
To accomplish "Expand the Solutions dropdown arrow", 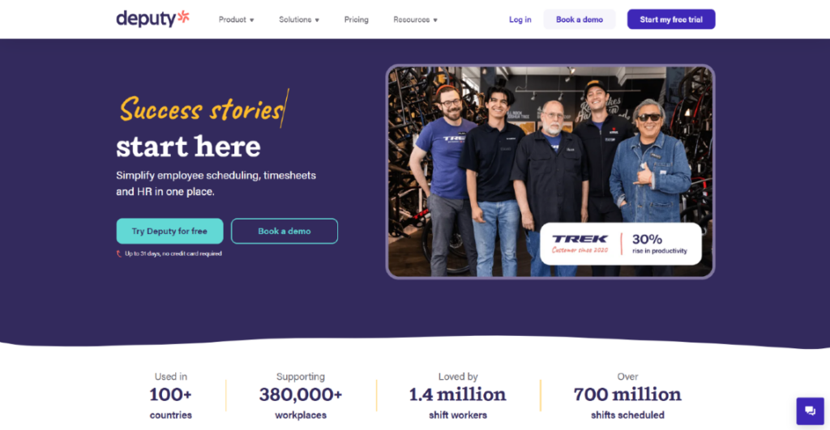I will [317, 20].
